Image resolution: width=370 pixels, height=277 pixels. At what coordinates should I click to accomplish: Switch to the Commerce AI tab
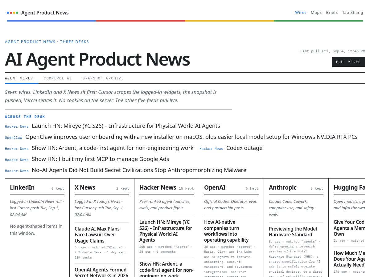(x=58, y=78)
